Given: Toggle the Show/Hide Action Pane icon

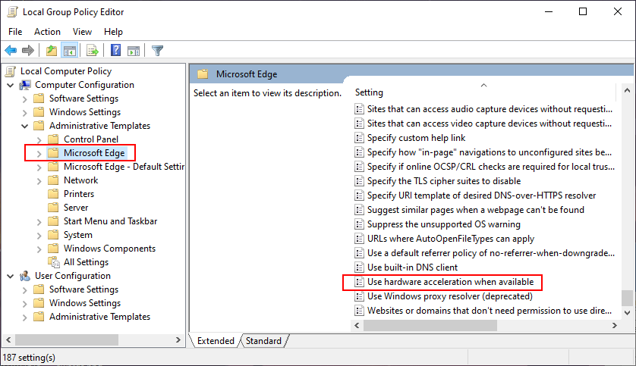Looking at the screenshot, I should [134, 51].
